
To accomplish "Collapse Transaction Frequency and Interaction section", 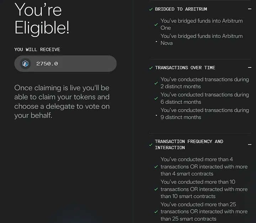I will [x=250, y=145].
